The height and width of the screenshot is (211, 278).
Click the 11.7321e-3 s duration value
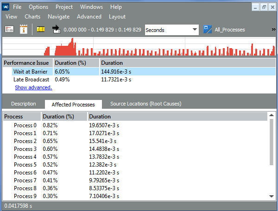tap(116, 80)
